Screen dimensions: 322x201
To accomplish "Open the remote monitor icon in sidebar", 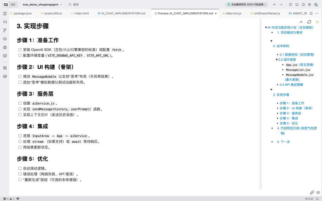I will click(5, 56).
